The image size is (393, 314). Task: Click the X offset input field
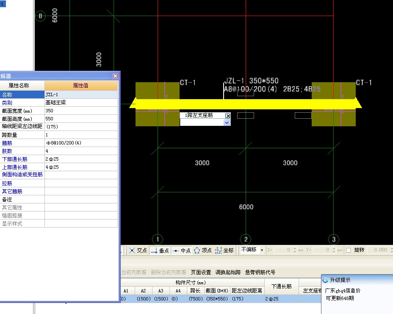[283, 250]
